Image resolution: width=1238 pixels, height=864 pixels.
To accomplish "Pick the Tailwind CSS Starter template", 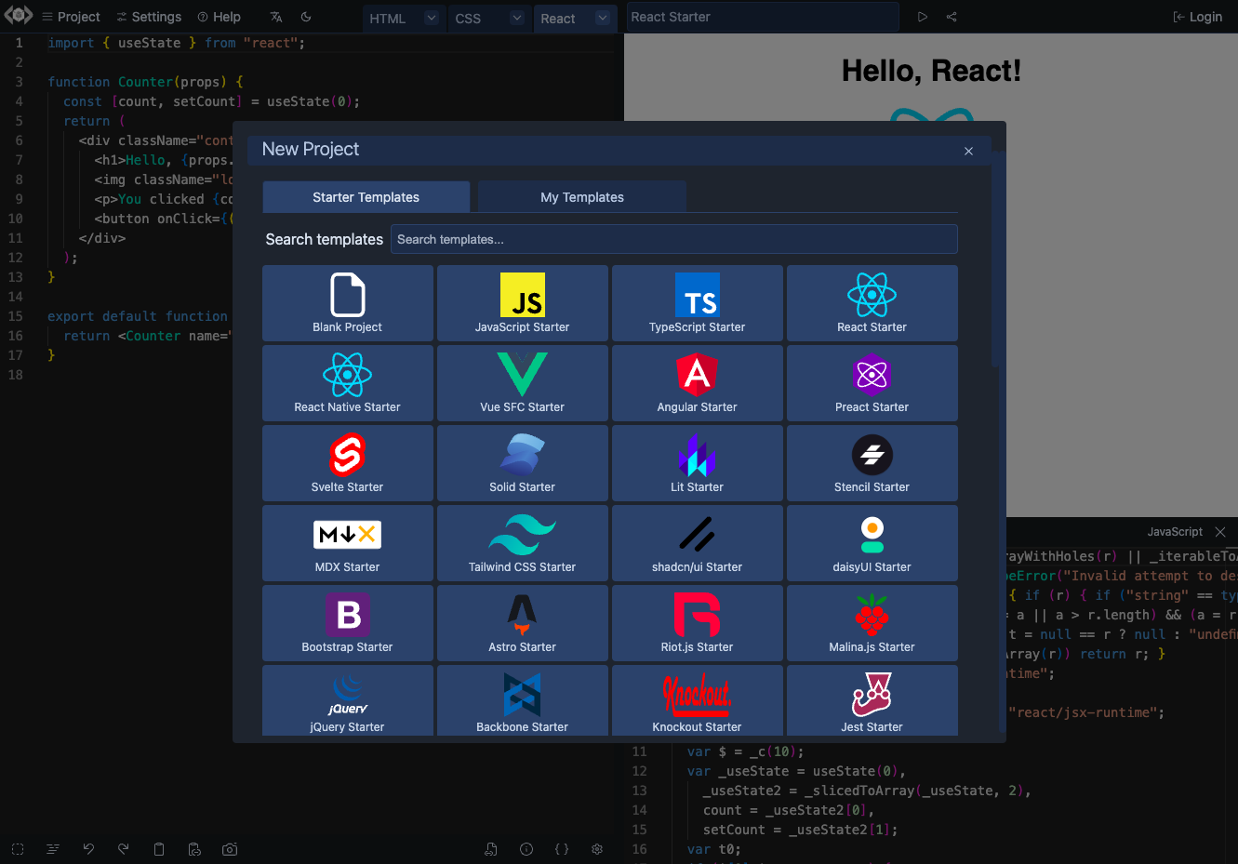I will (523, 543).
